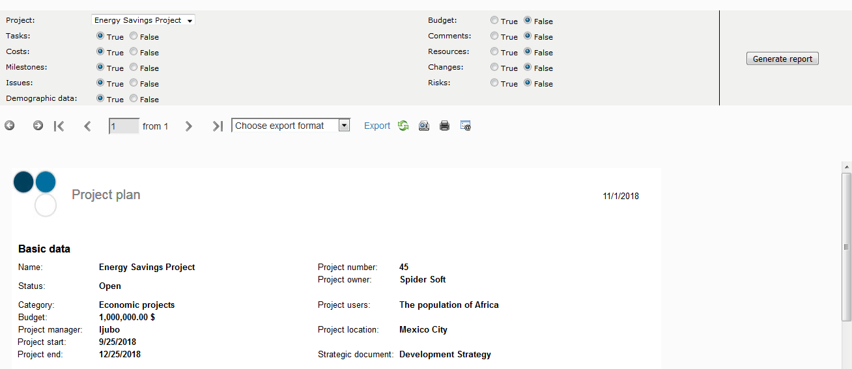852x369 pixels.
Task: Set Costs to False
Action: tap(134, 52)
